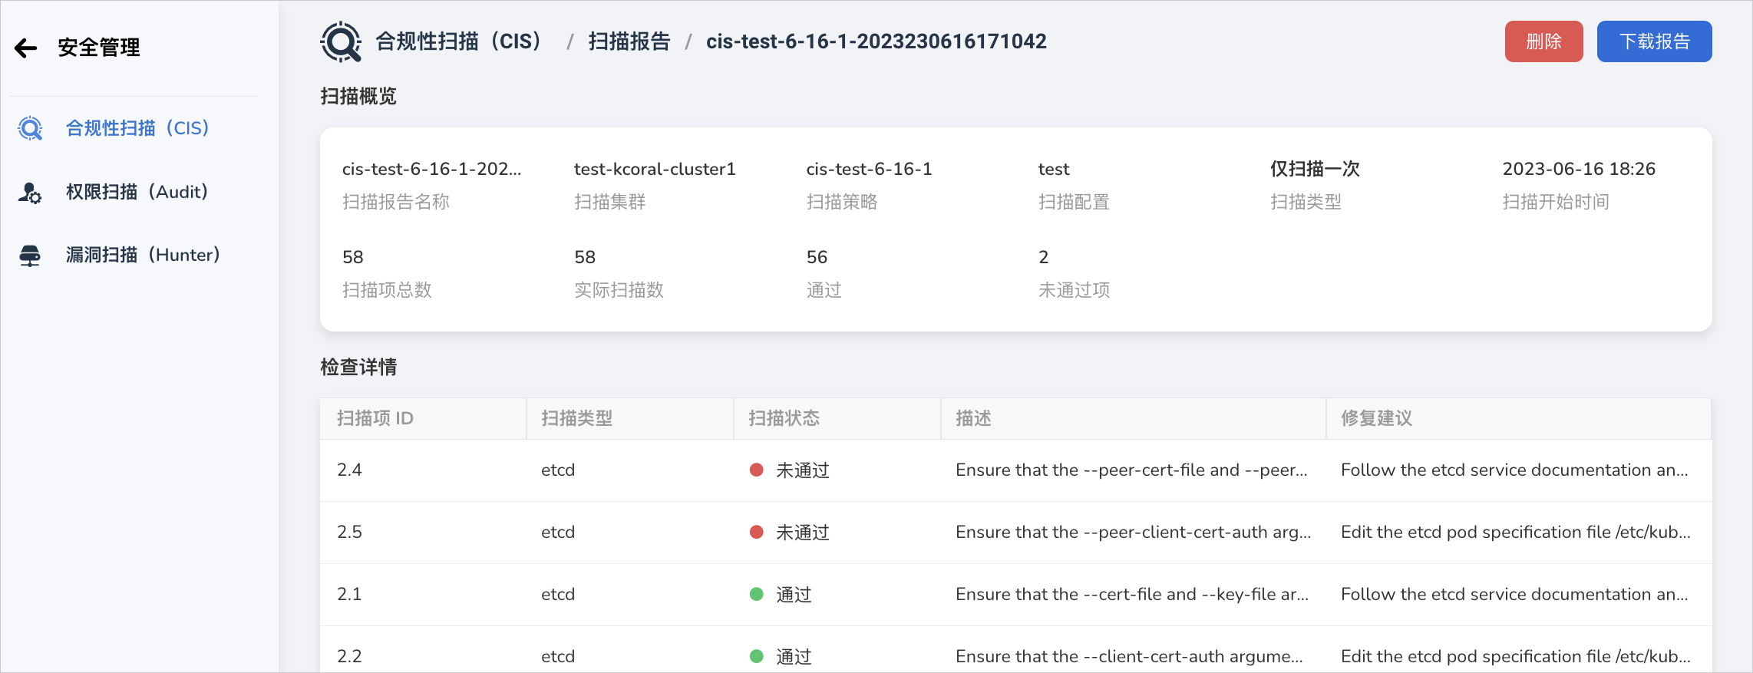Open 漏洞扫描 (Hunter) in the sidebar
The width and height of the screenshot is (1753, 673).
143,255
